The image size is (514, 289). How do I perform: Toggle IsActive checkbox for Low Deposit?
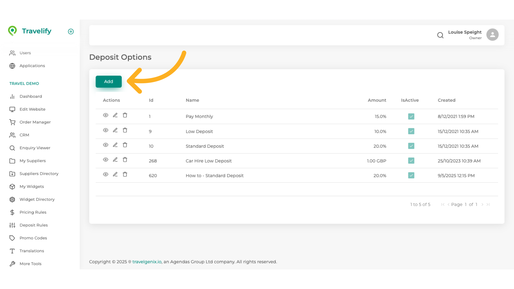point(411,131)
